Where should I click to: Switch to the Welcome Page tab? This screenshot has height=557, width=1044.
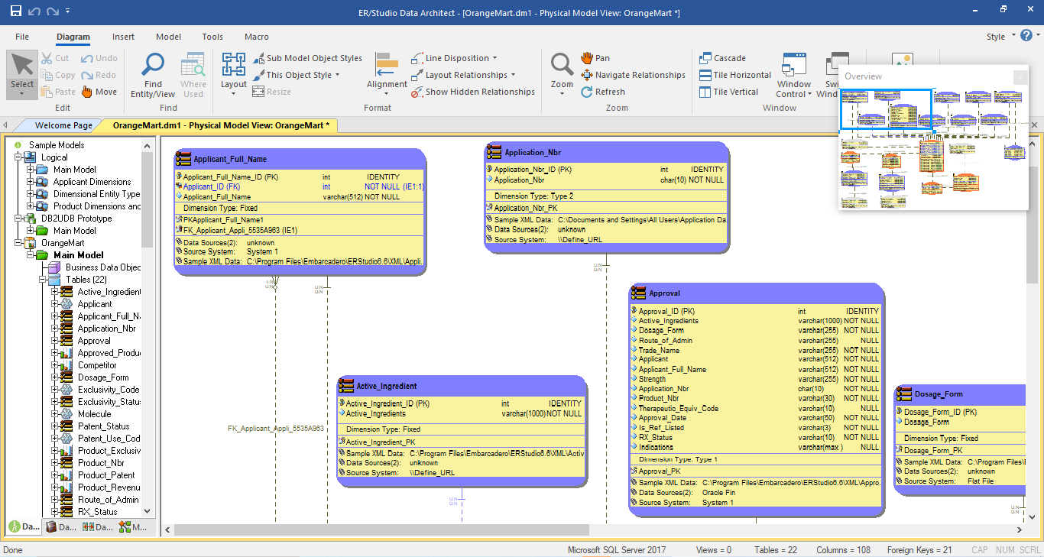click(x=63, y=125)
